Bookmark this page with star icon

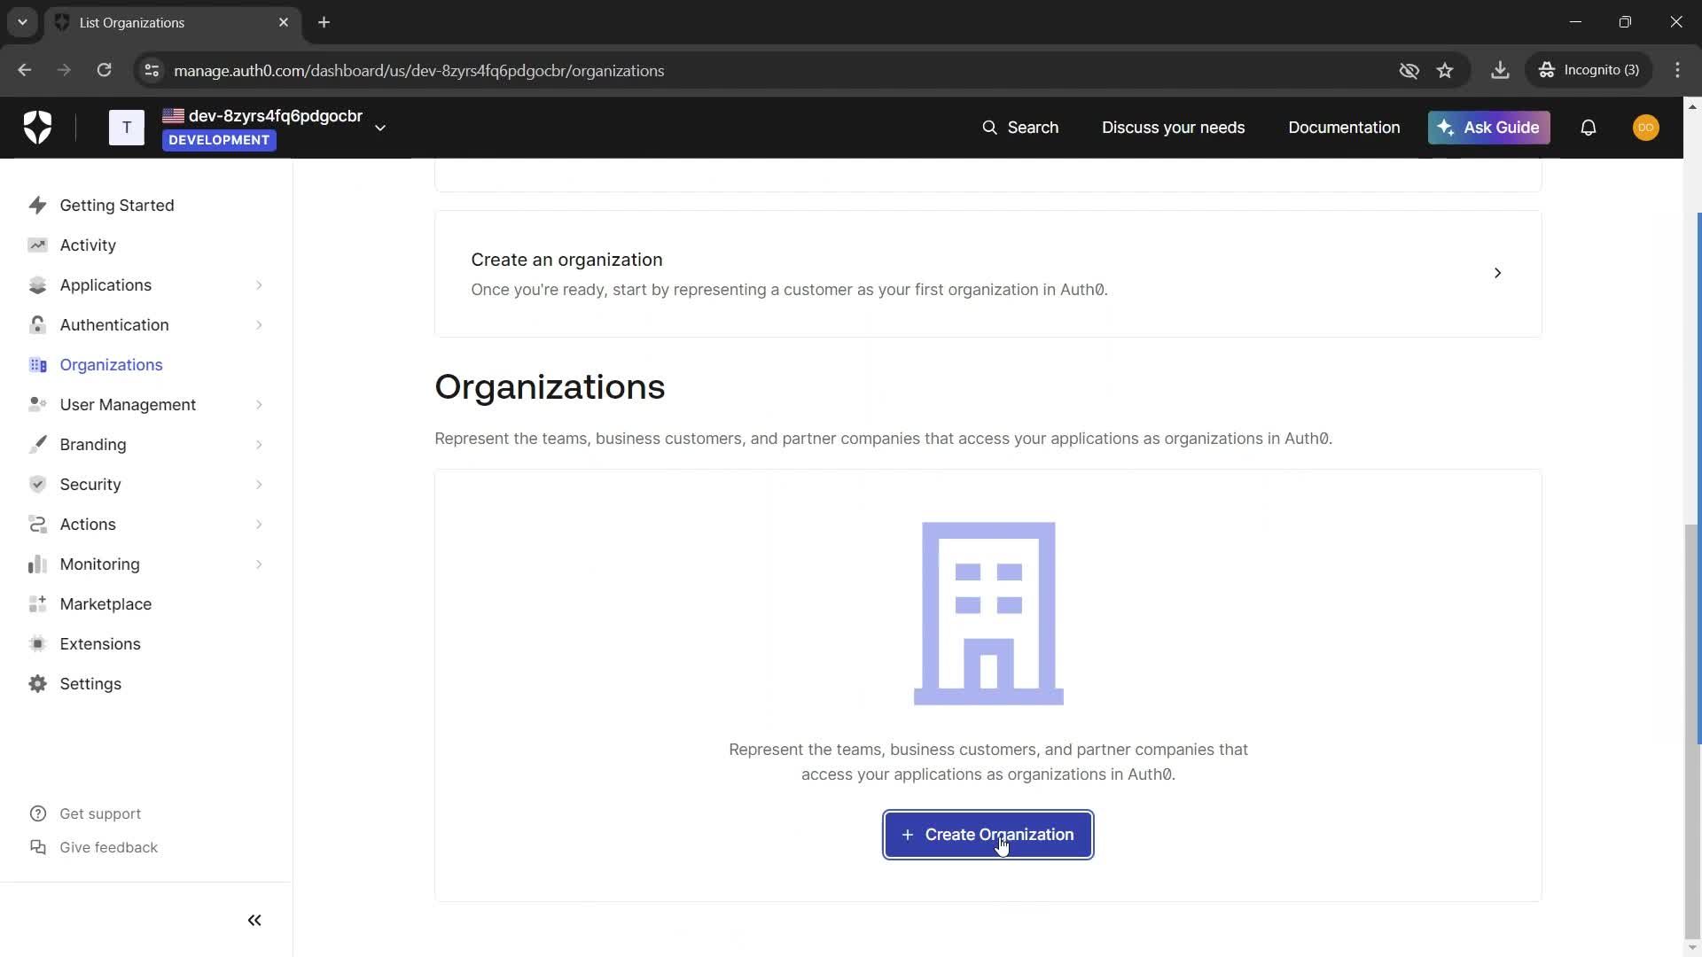[1445, 70]
